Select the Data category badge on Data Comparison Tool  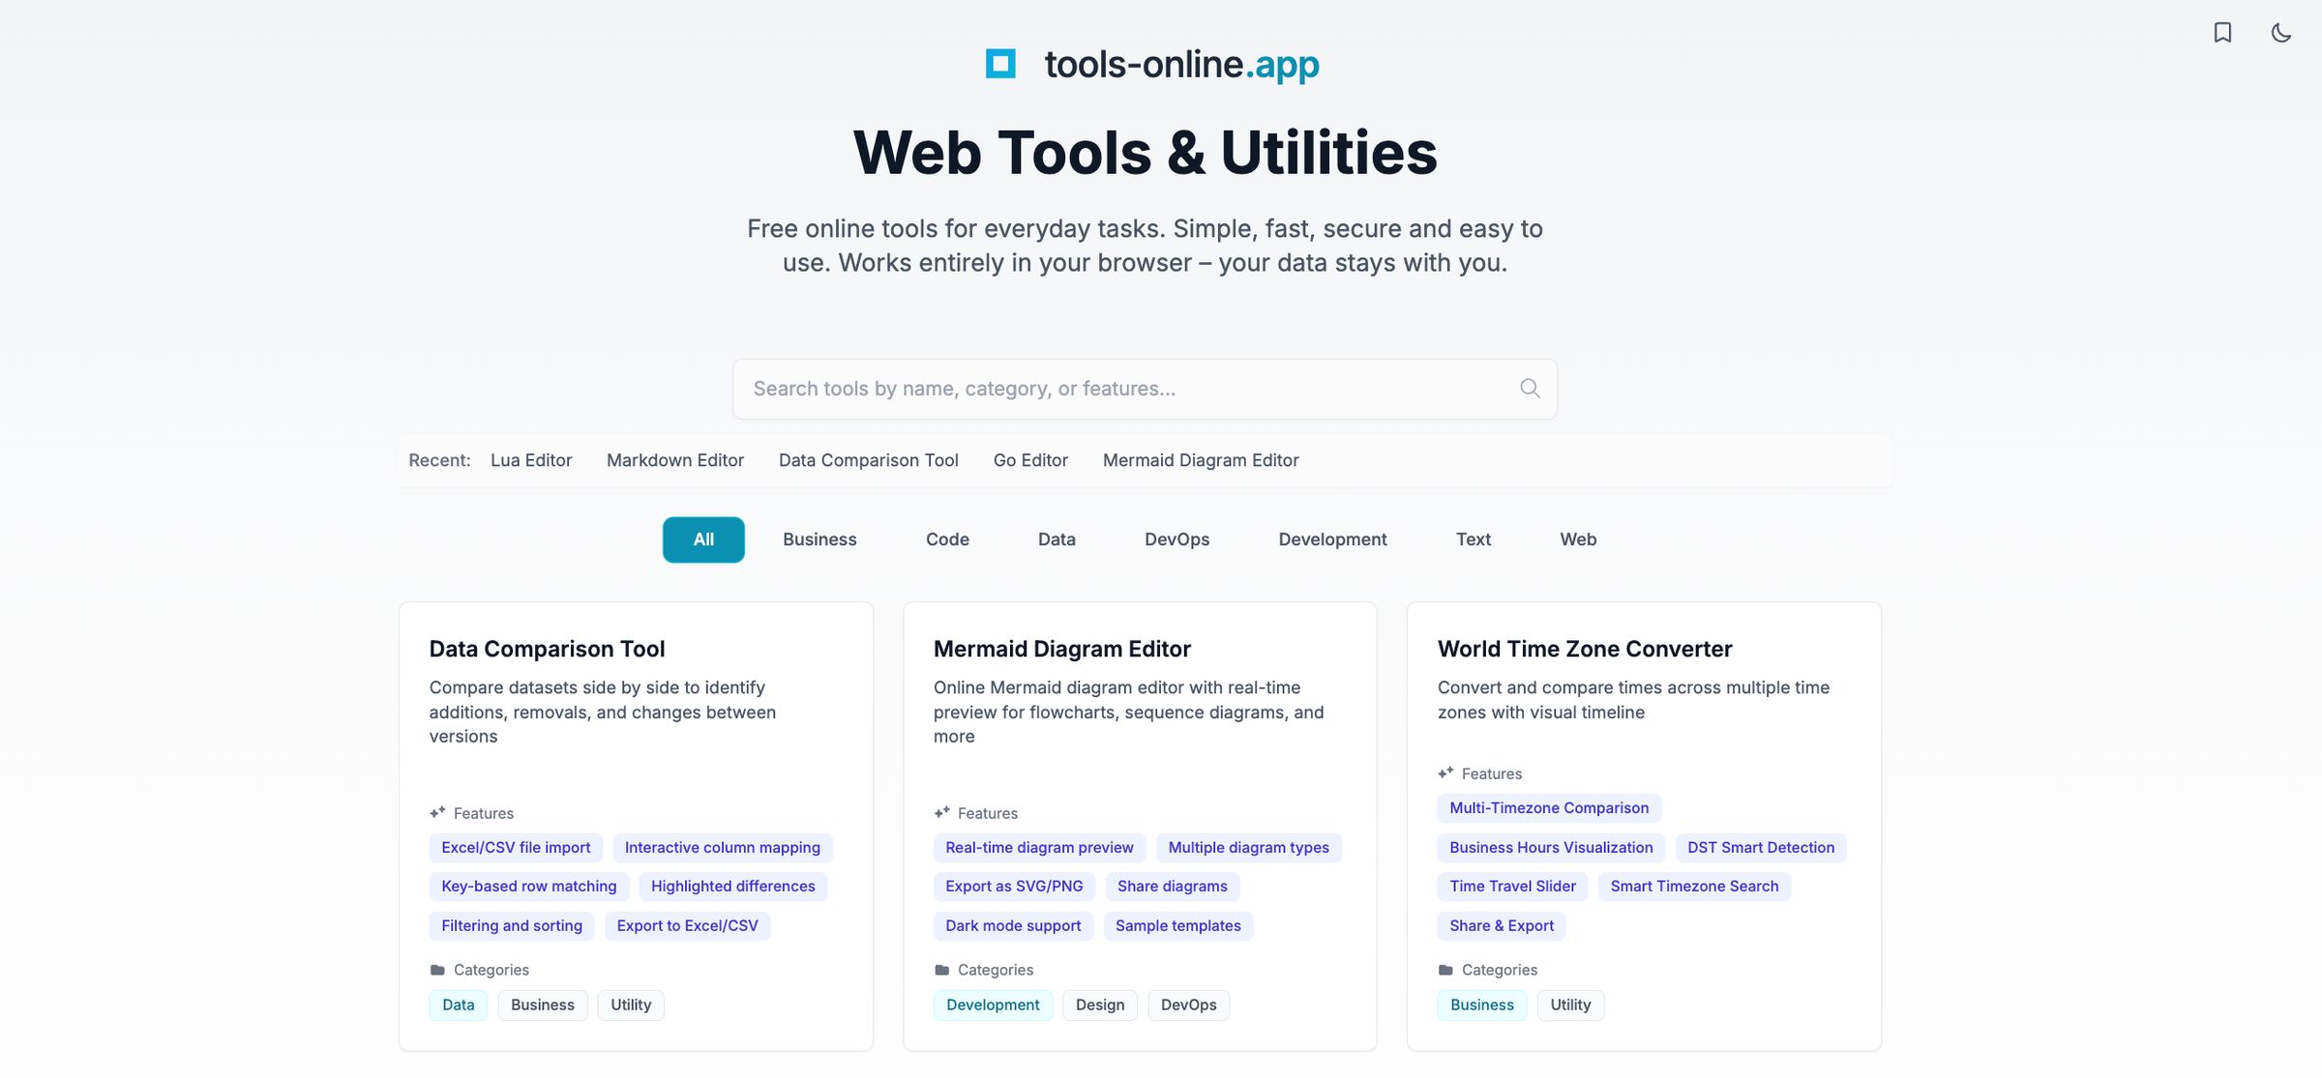[458, 1005]
